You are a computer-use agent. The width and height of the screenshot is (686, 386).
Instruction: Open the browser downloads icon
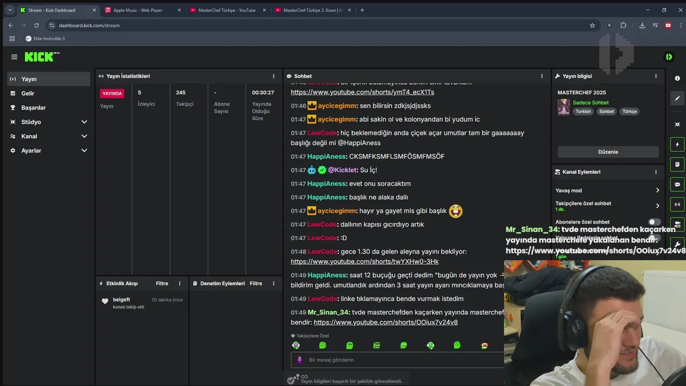[642, 25]
